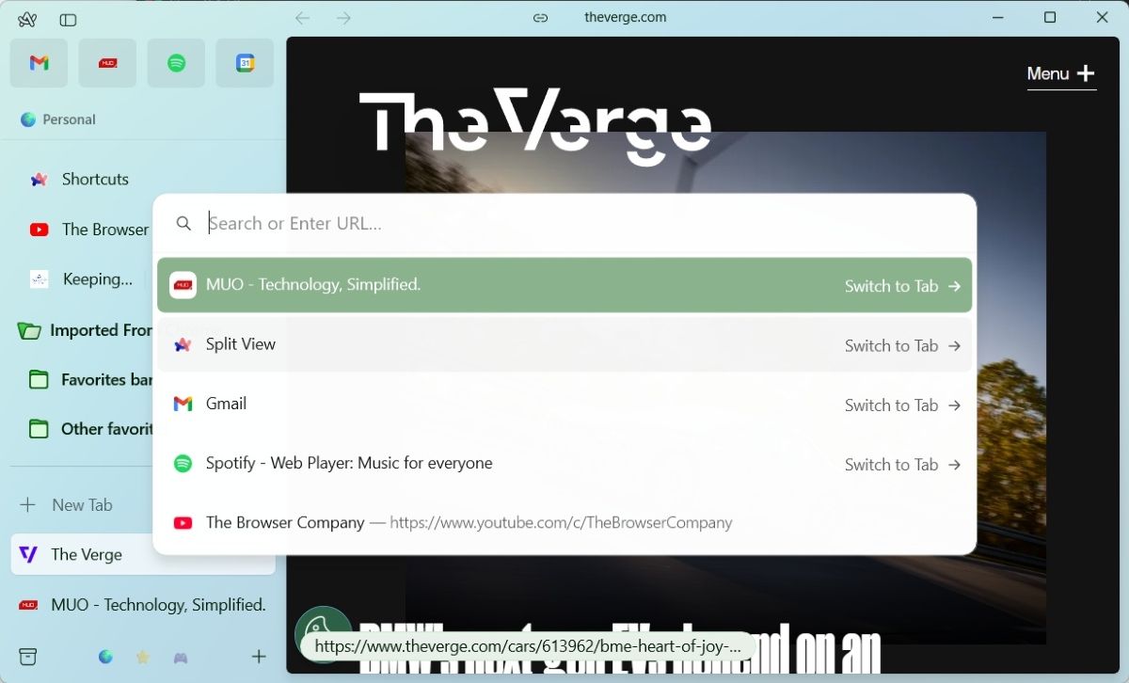Image resolution: width=1129 pixels, height=683 pixels.
Task: Open pinned Gmail favorite tile
Action: tap(39, 63)
